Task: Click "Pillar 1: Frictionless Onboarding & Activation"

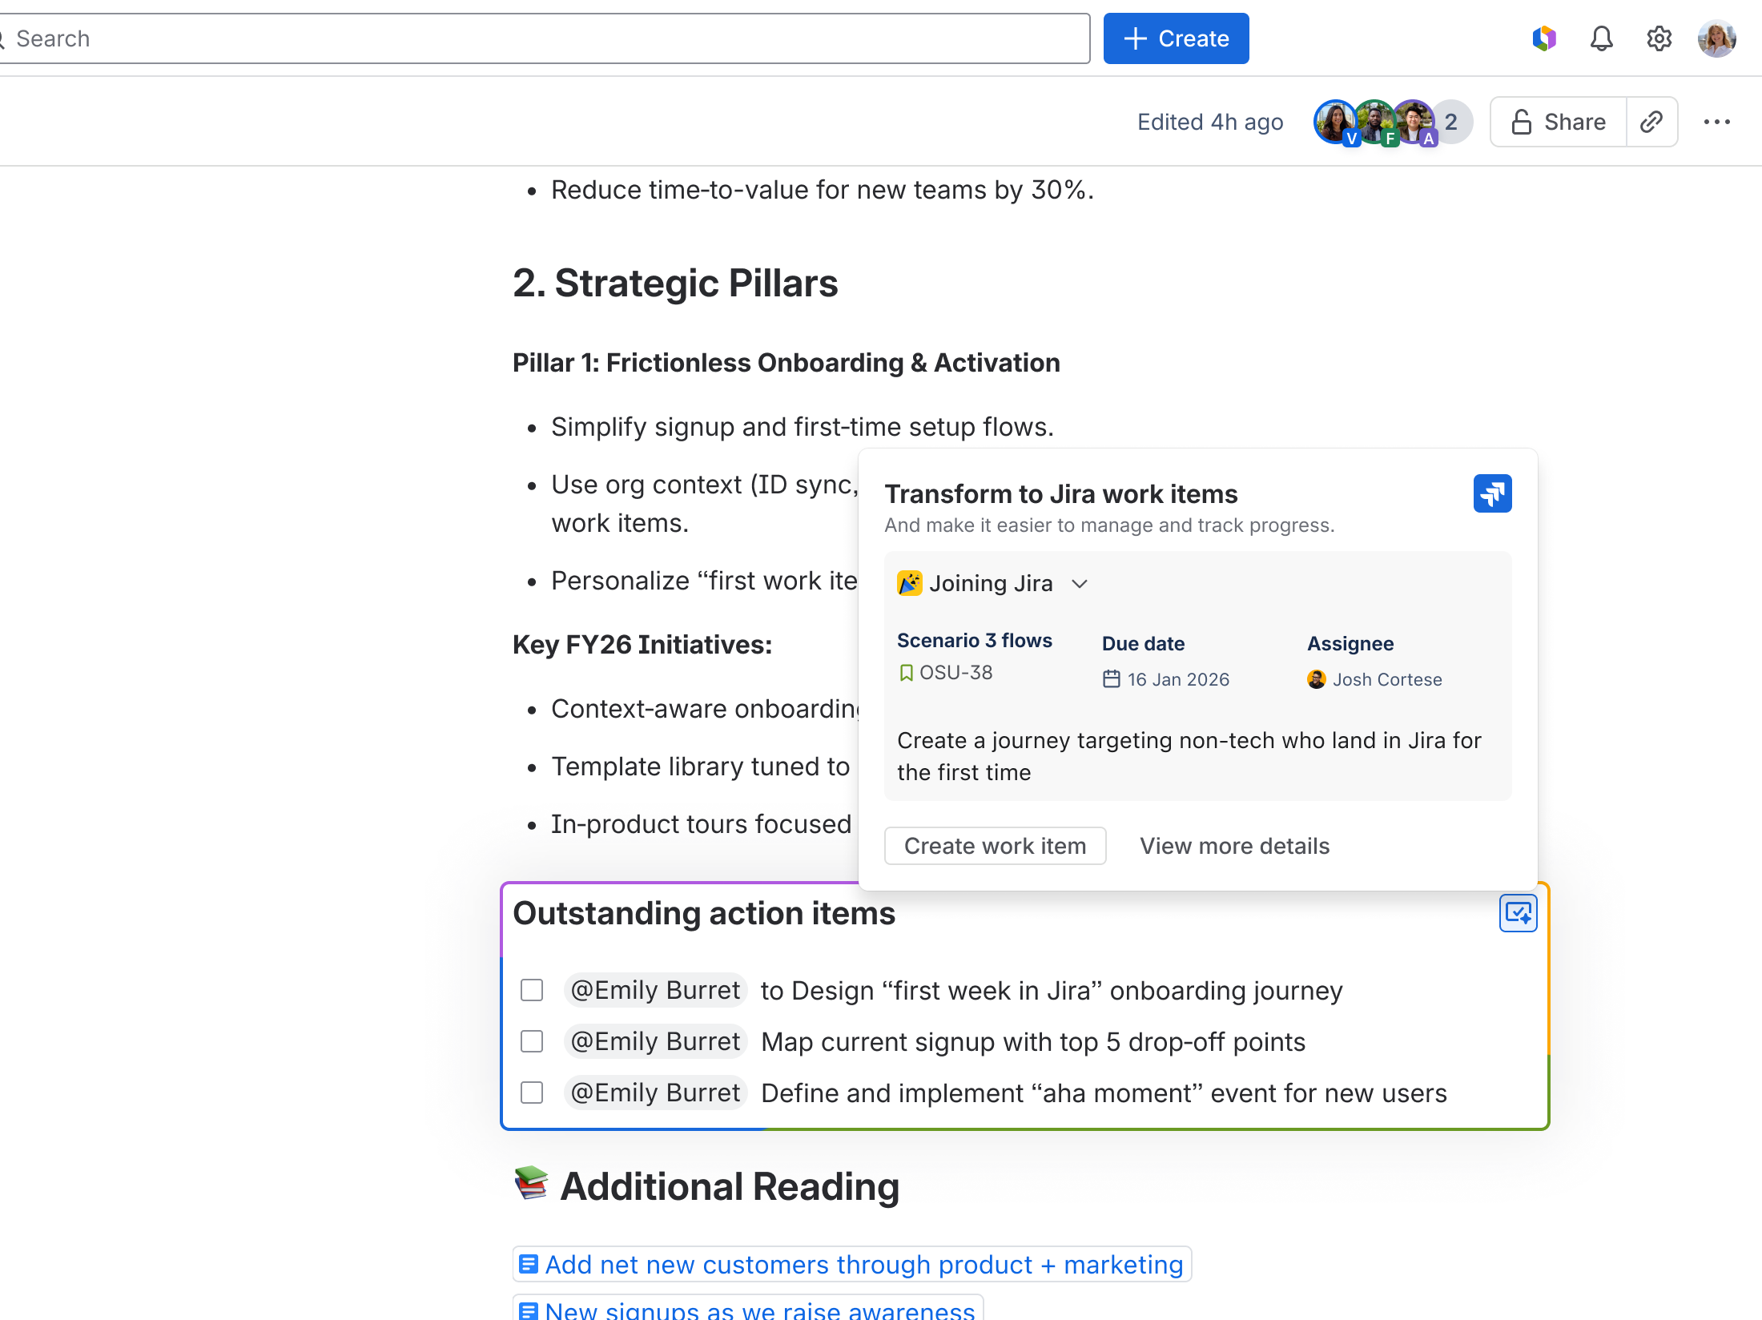Action: tap(786, 363)
